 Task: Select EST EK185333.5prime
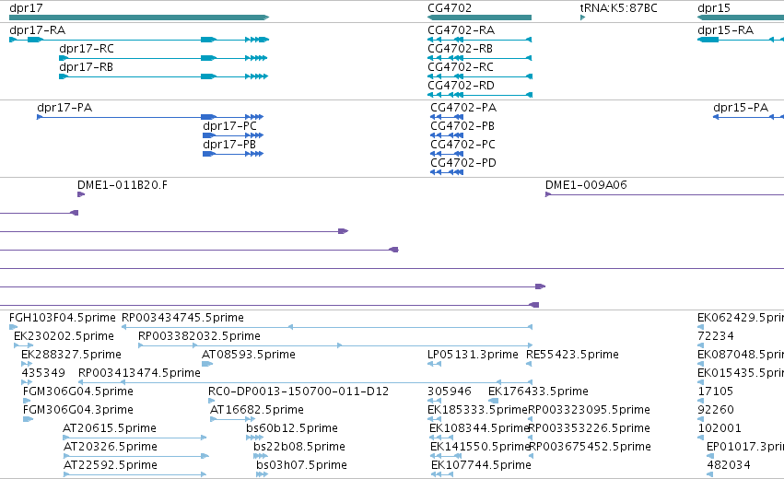(x=434, y=419)
